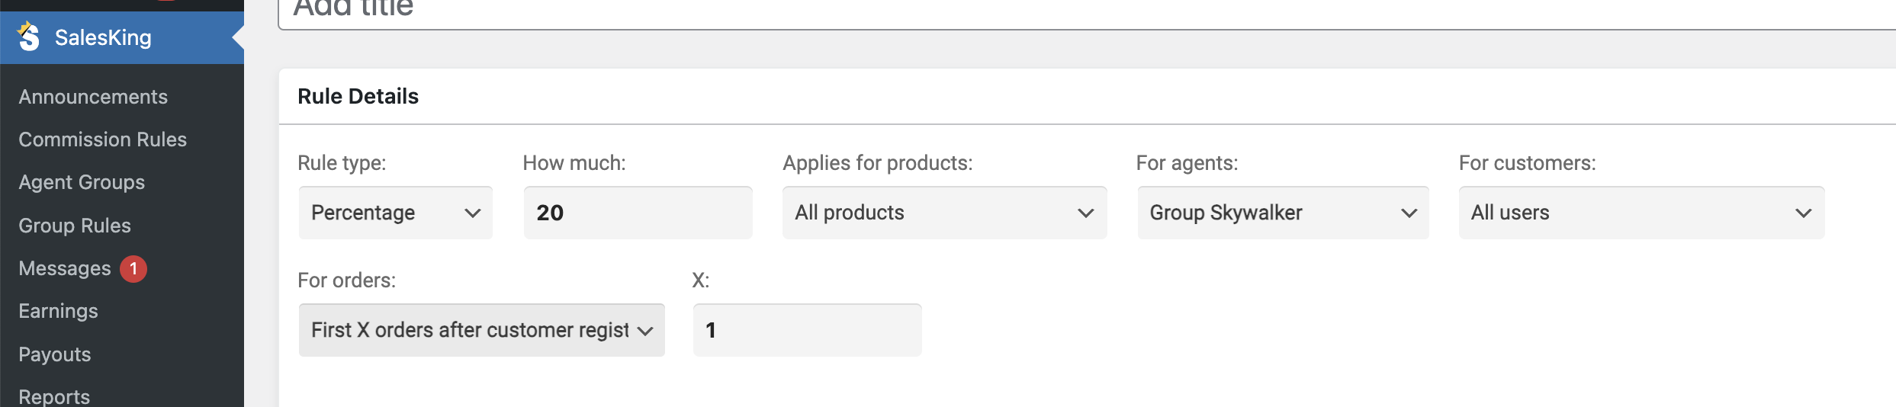Open the Earnings page
This screenshot has height=407, width=1896.
58,311
